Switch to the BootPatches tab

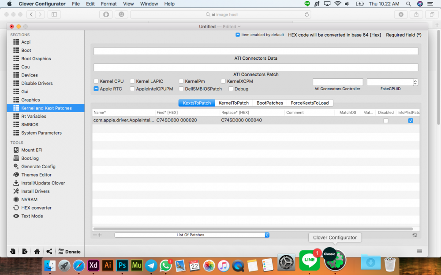point(270,103)
